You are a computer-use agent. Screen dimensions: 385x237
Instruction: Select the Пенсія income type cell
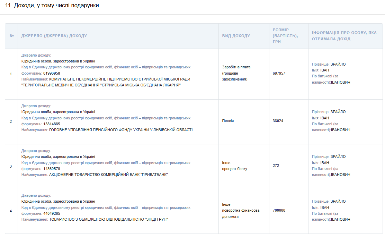point(228,121)
